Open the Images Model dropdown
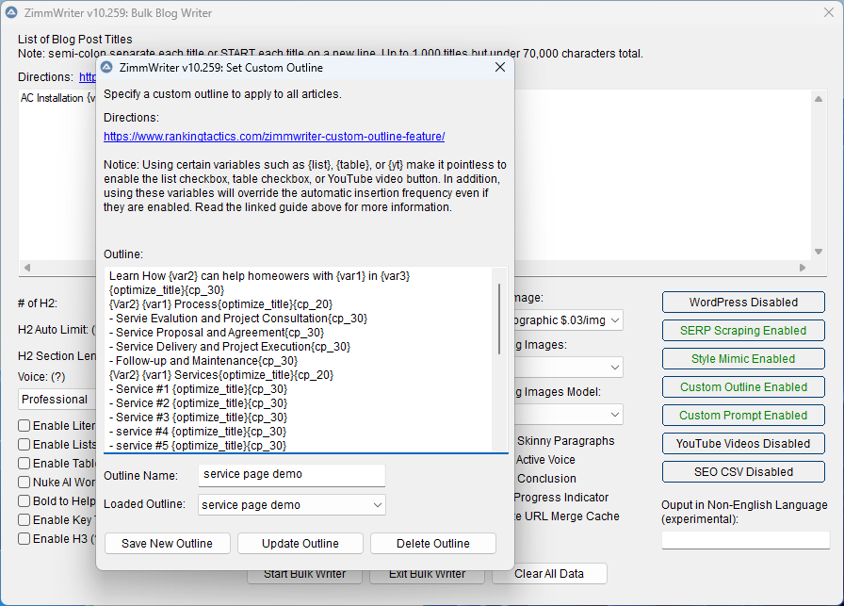The image size is (844, 606). click(568, 415)
